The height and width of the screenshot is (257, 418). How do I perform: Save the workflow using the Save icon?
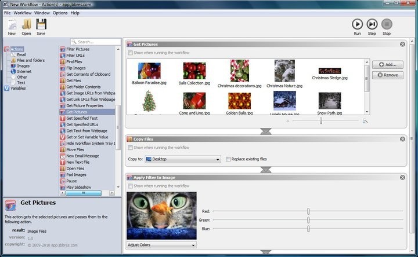tap(41, 24)
